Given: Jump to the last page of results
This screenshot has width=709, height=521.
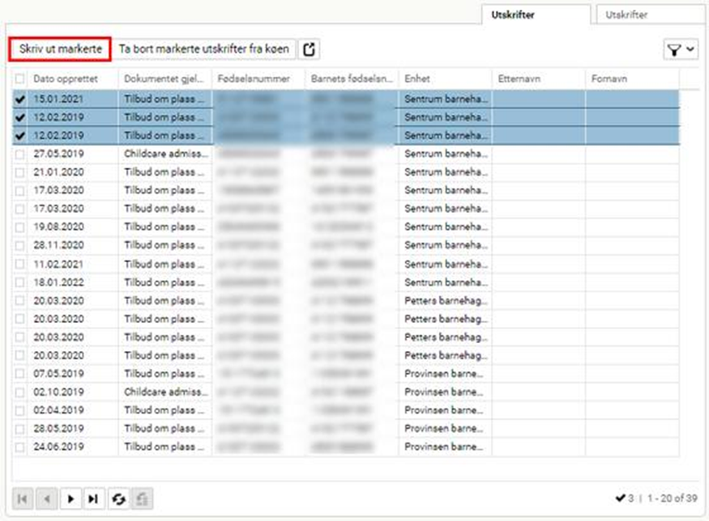Looking at the screenshot, I should click(x=94, y=499).
